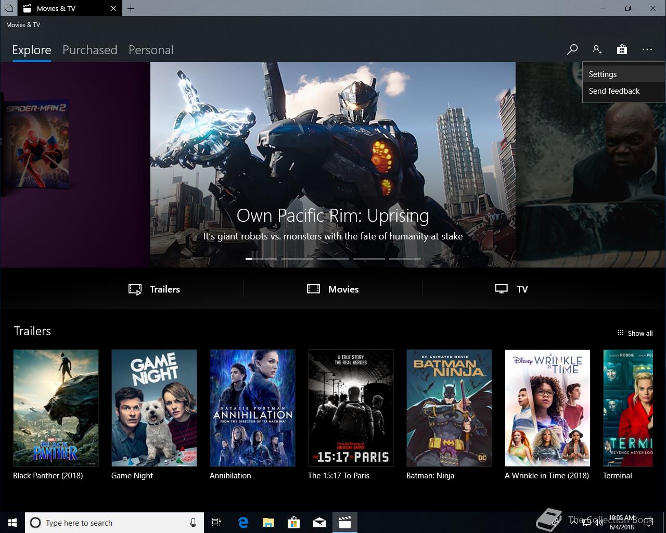Open the Trailers section button

tap(155, 289)
